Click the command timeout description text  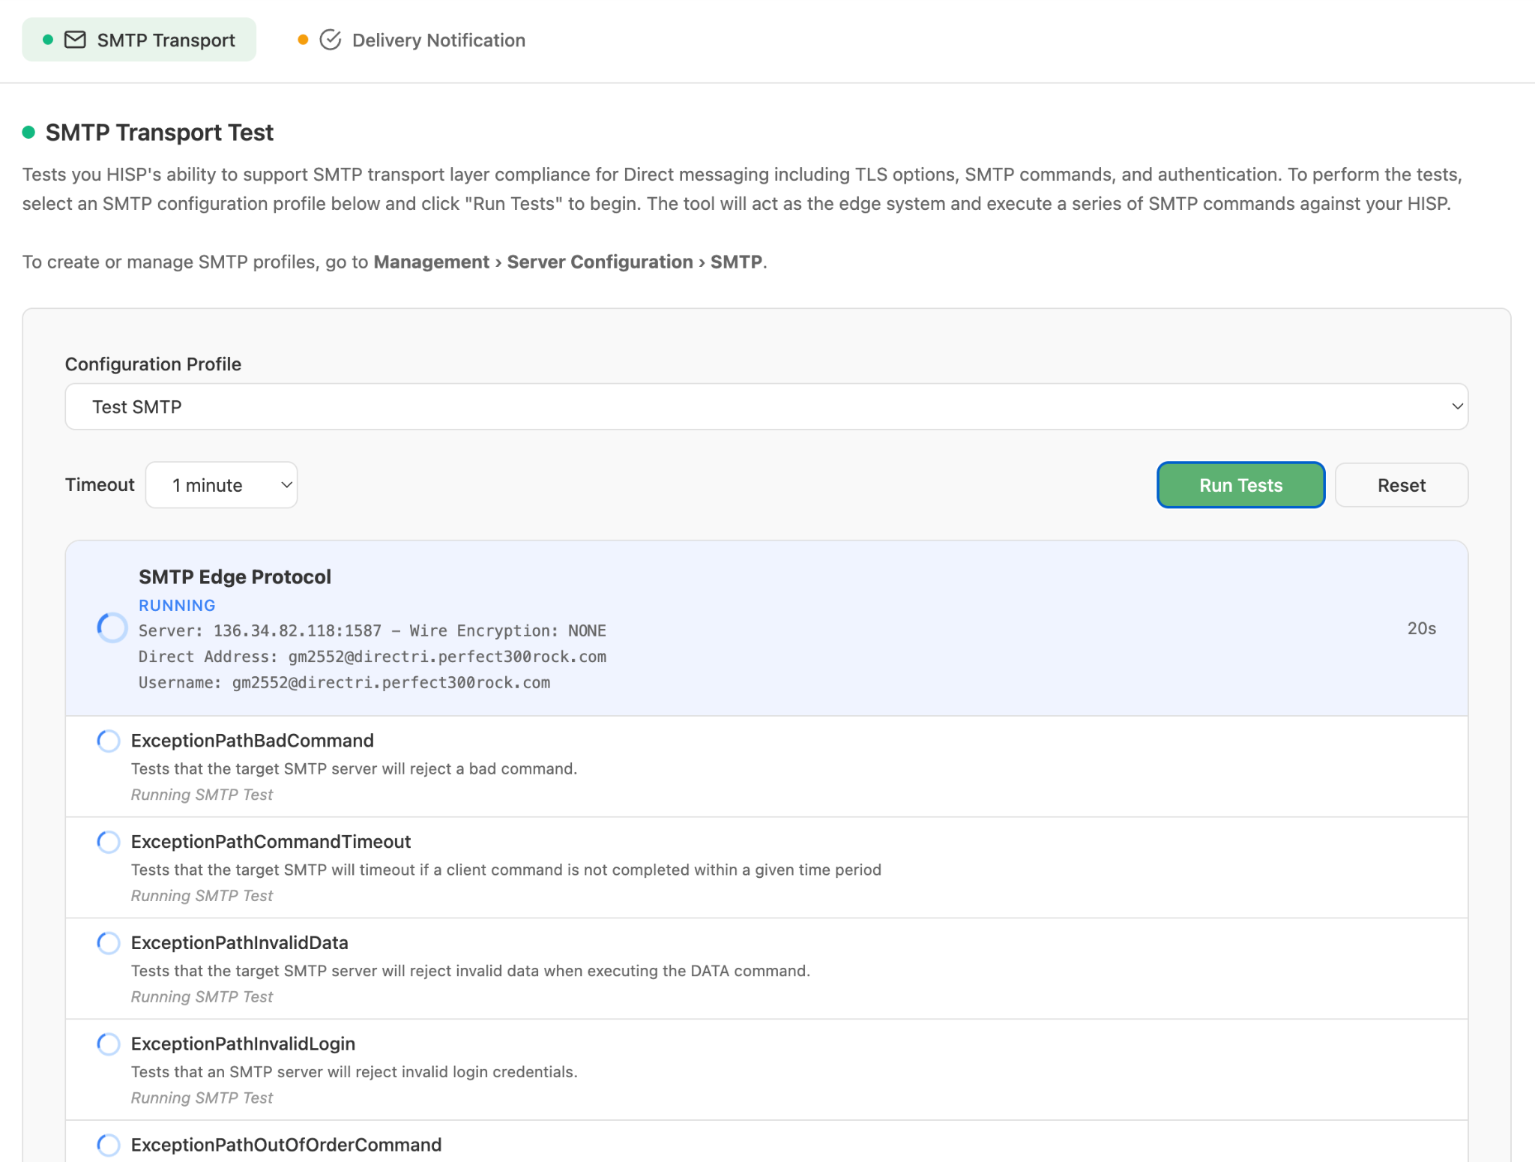(x=506, y=870)
